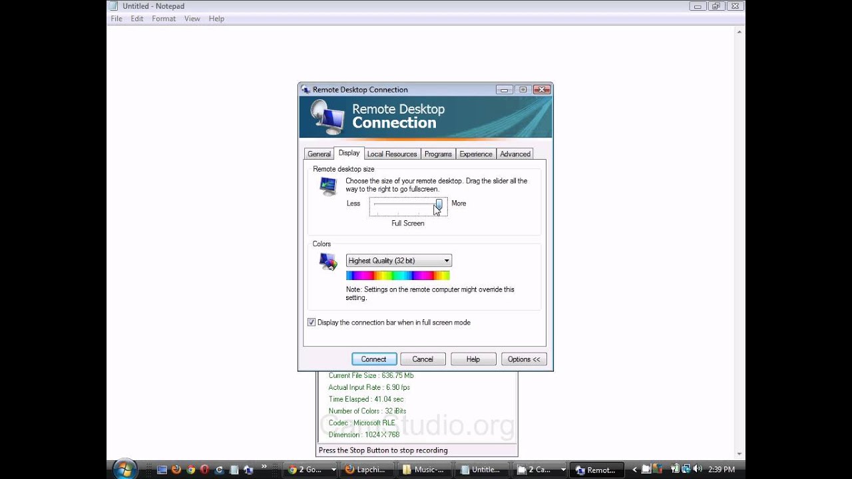Click the Remote Desktop Connection title bar icon
This screenshot has width=852, height=479.
[306, 90]
